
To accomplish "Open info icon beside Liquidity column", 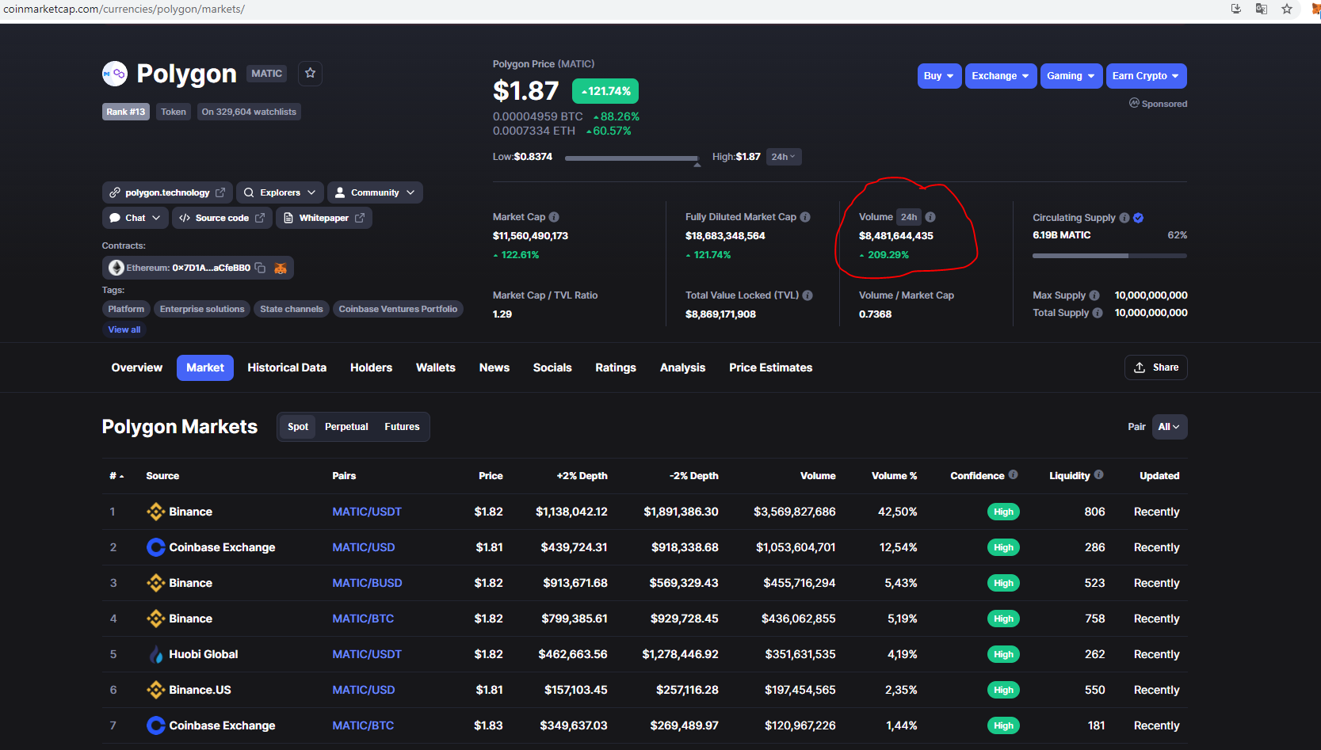I will pyautogui.click(x=1098, y=475).
